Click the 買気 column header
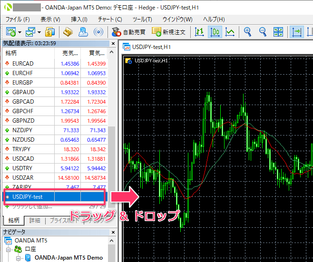The width and height of the screenshot is (313, 262). (x=94, y=53)
